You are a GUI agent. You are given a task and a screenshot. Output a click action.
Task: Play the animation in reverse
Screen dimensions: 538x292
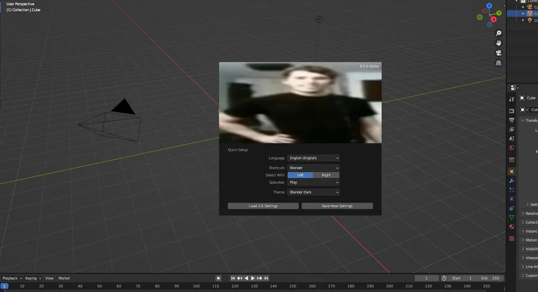(246, 278)
